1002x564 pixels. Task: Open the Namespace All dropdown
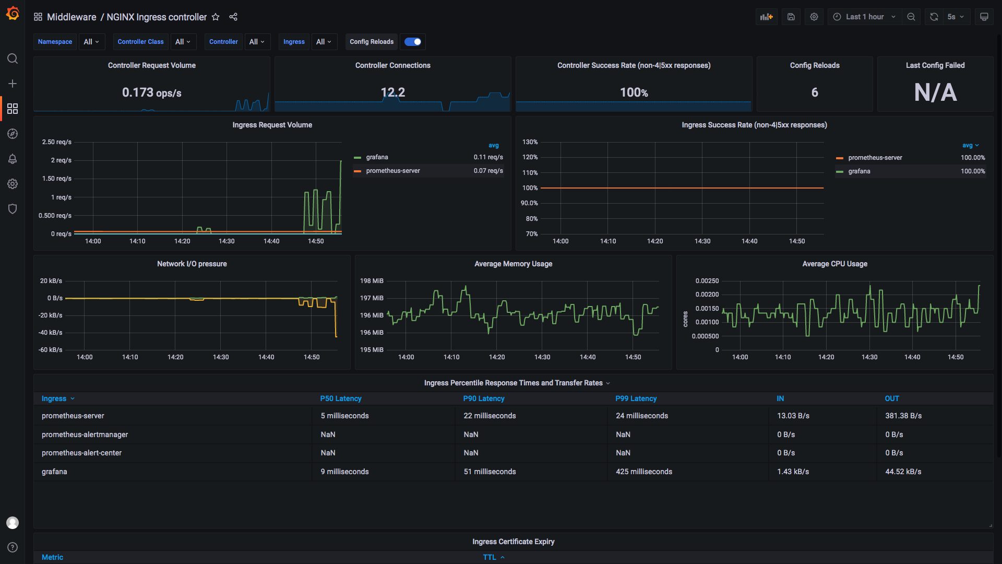[x=92, y=42]
